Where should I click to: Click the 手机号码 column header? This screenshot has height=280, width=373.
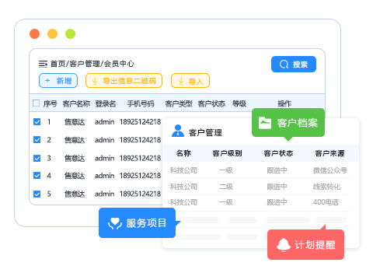point(141,103)
